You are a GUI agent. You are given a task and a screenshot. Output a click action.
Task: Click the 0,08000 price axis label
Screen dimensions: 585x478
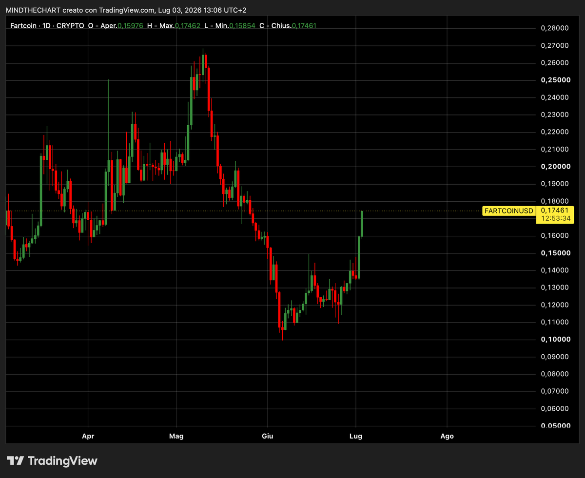coord(555,374)
